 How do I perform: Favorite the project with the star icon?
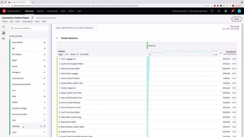pyautogui.click(x=33, y=18)
